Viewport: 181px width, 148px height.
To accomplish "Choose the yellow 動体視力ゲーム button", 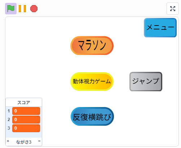I will click(x=92, y=82).
